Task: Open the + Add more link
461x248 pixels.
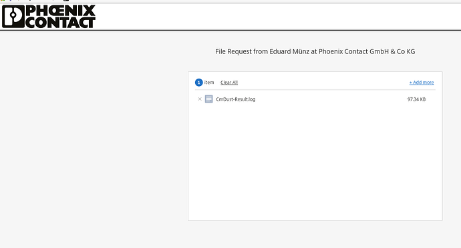Action: click(422, 83)
